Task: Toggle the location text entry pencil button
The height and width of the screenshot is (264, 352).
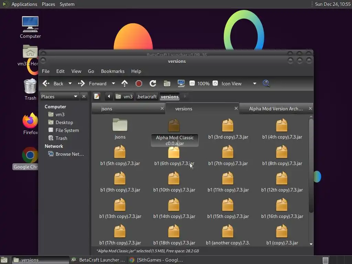Action: [97, 97]
